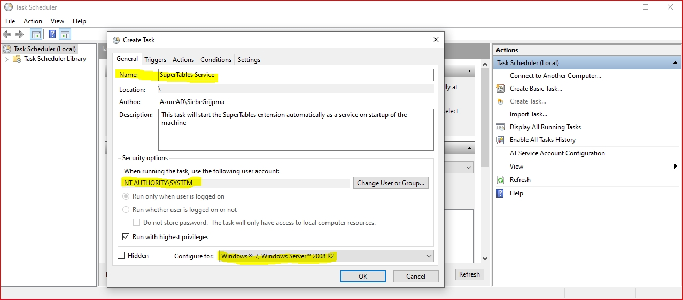Click the Show/Hide Console Tree icon
Image resolution: width=683 pixels, height=300 pixels.
click(36, 35)
